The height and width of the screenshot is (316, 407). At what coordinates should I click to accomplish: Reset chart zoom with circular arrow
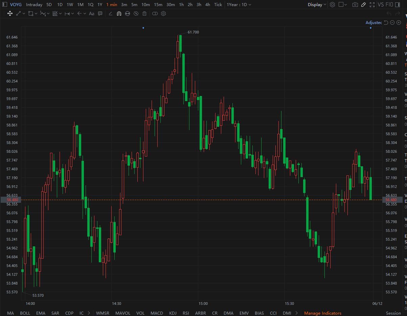[386, 23]
